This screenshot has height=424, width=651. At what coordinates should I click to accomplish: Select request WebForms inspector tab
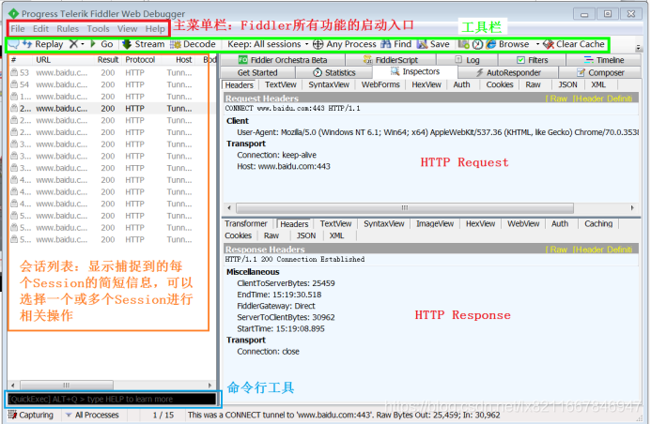tap(380, 84)
